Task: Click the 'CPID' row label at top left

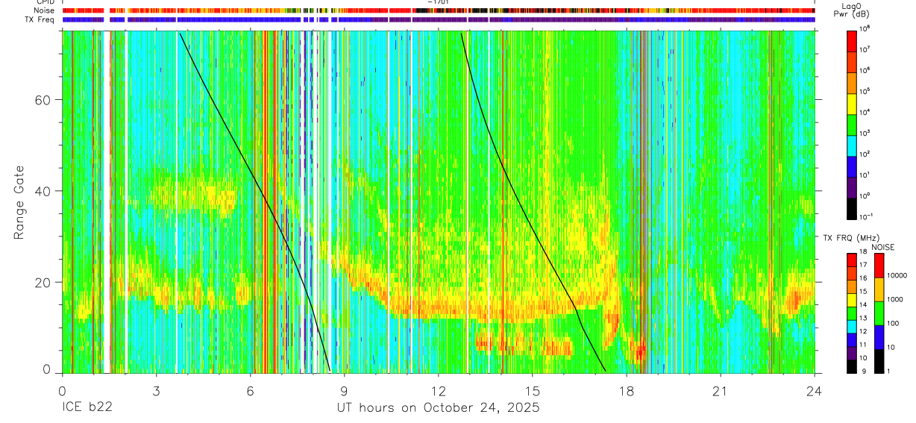Action: pos(46,2)
